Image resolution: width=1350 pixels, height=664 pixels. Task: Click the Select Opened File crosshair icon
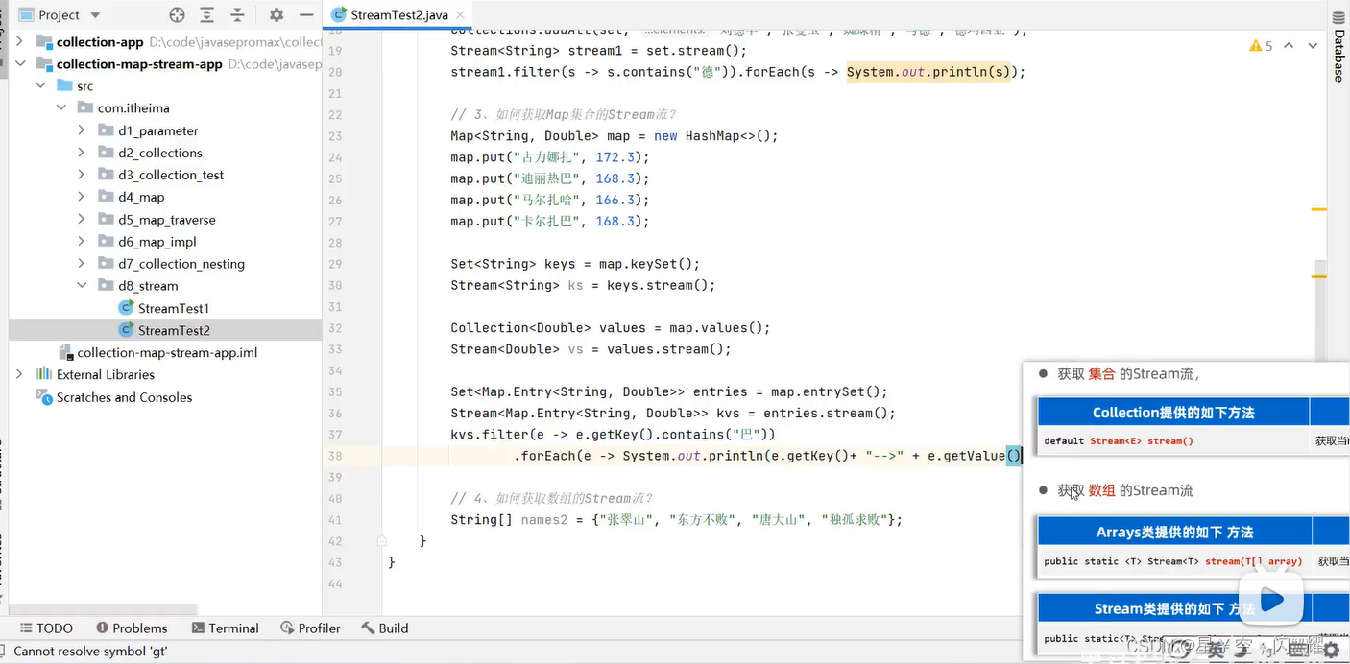point(177,14)
